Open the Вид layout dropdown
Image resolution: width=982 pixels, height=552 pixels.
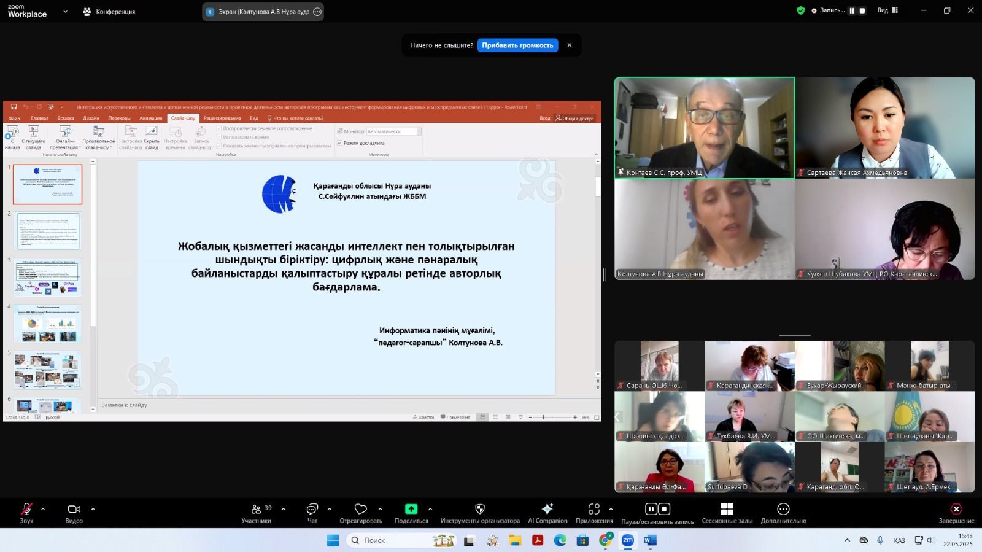point(887,10)
